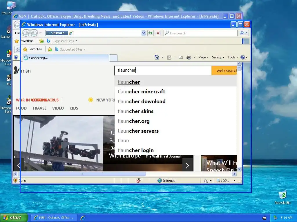Viewport: 297px width, 222px height.
Task: Switch to the MSN | Outlook, Office taskbar button
Action: 54,218
